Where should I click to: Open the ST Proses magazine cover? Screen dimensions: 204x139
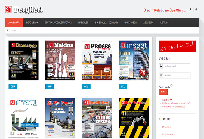tap(97, 60)
